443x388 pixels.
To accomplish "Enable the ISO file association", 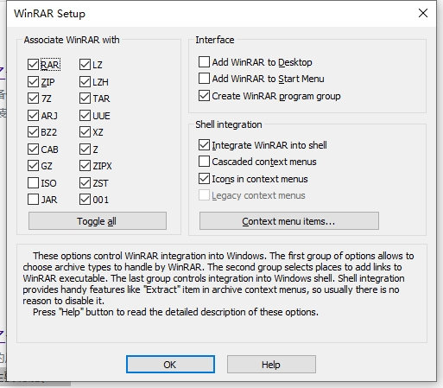I will (x=33, y=183).
